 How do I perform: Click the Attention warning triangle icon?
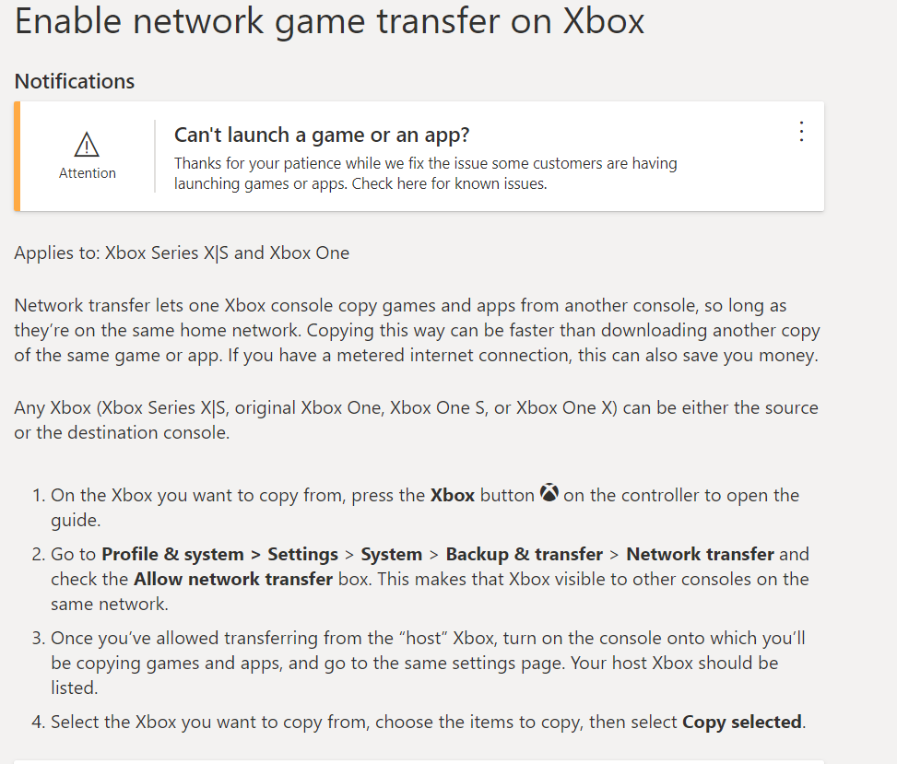[87, 145]
